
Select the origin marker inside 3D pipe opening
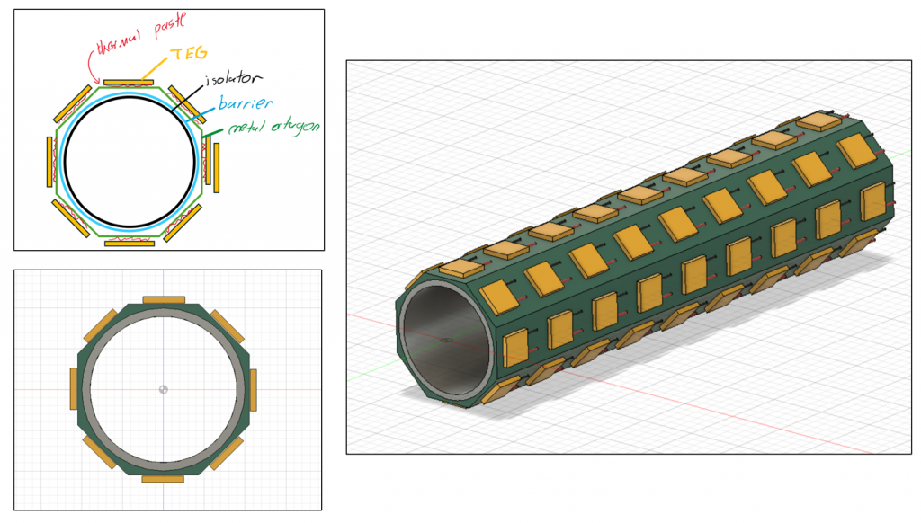click(x=446, y=340)
